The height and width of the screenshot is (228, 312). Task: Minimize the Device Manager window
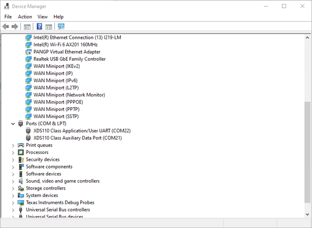[x=266, y=6]
